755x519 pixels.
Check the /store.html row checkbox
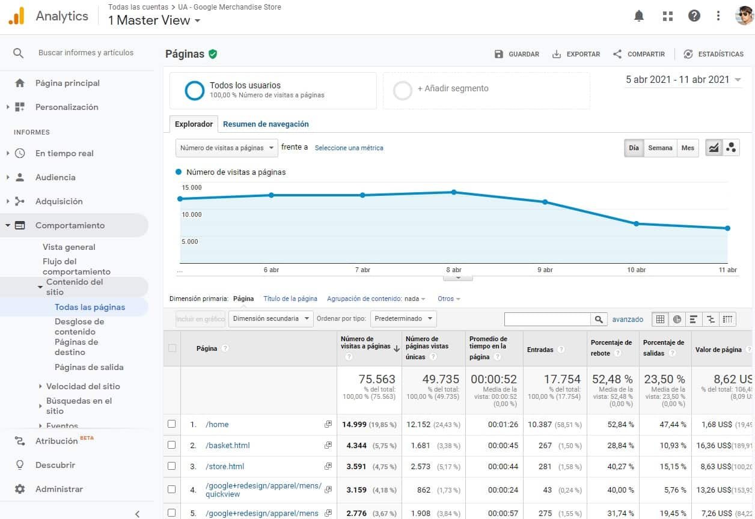coord(172,466)
